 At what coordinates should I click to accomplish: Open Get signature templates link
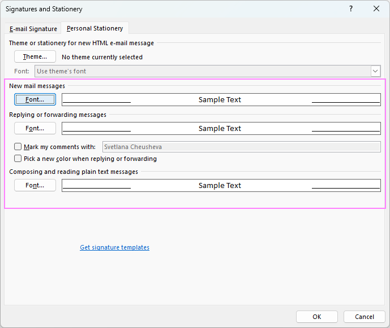pyautogui.click(x=115, y=247)
